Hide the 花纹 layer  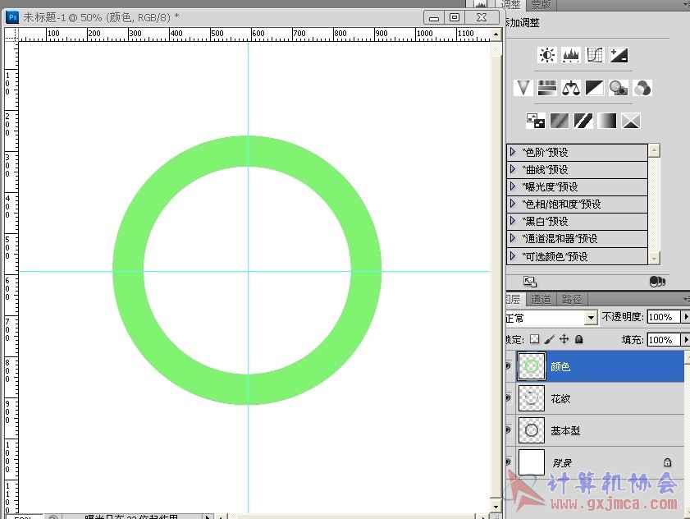509,398
